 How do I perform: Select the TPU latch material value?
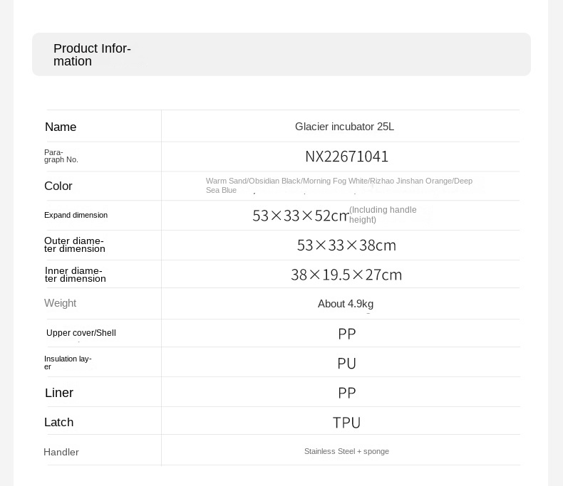coord(346,423)
